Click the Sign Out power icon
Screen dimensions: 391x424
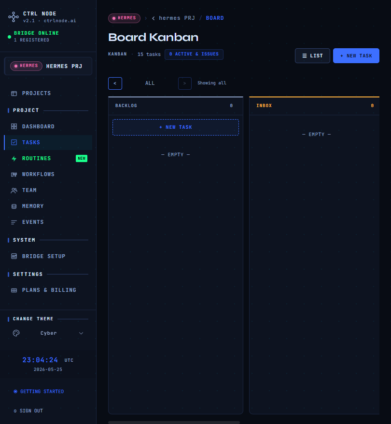pyautogui.click(x=15, y=411)
